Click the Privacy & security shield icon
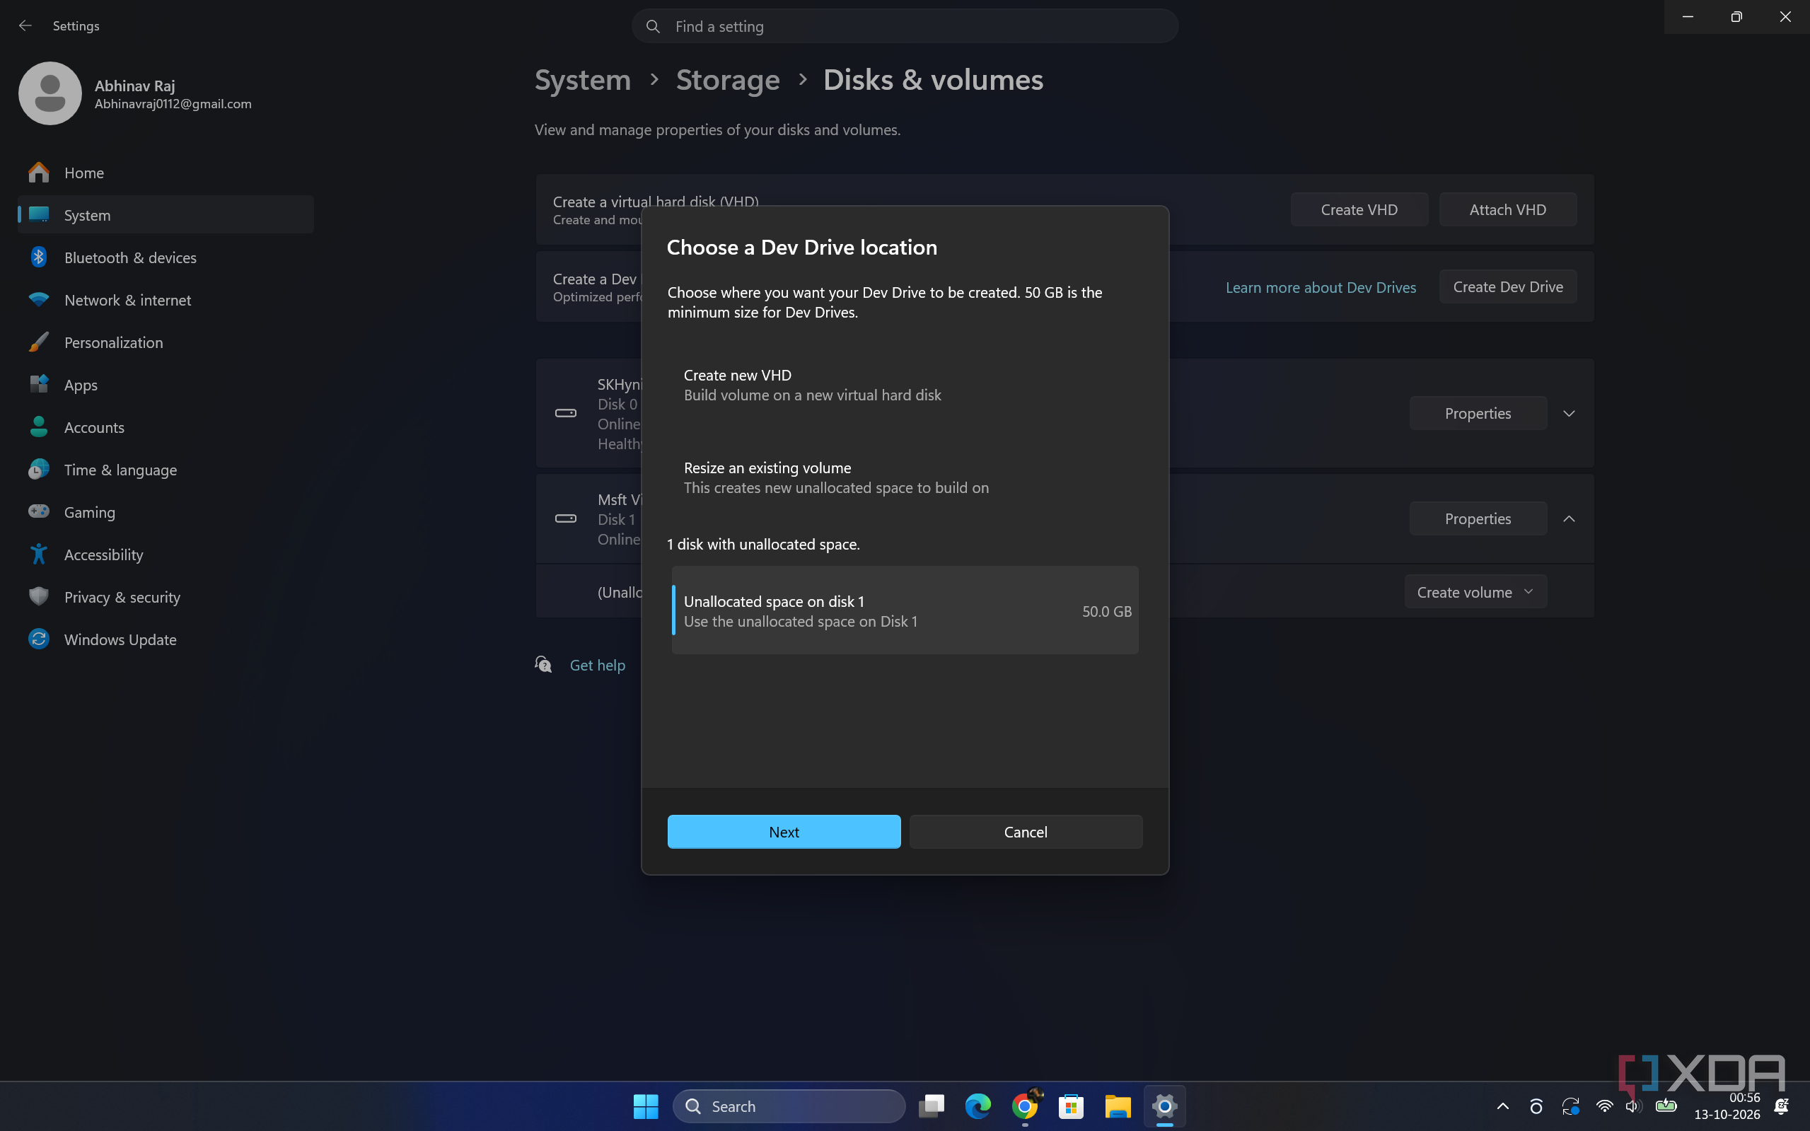Screen dimensions: 1810x1131 pyautogui.click(x=38, y=597)
